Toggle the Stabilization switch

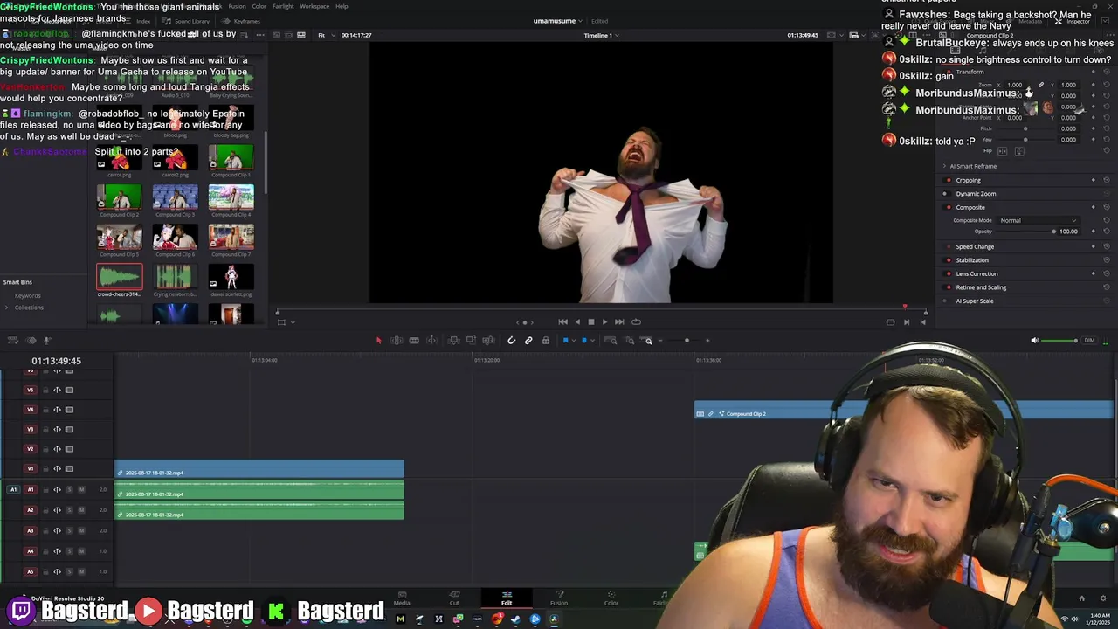tap(948, 260)
